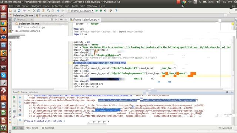
Task: Click scroll-from-source target icon in Project panel
Action: pos(52,20)
